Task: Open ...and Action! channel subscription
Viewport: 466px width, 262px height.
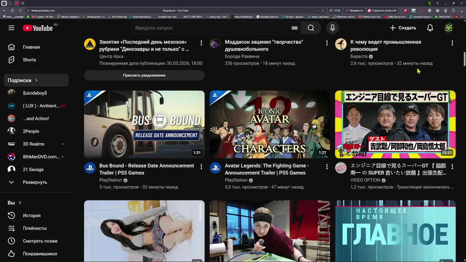Action: click(36, 119)
